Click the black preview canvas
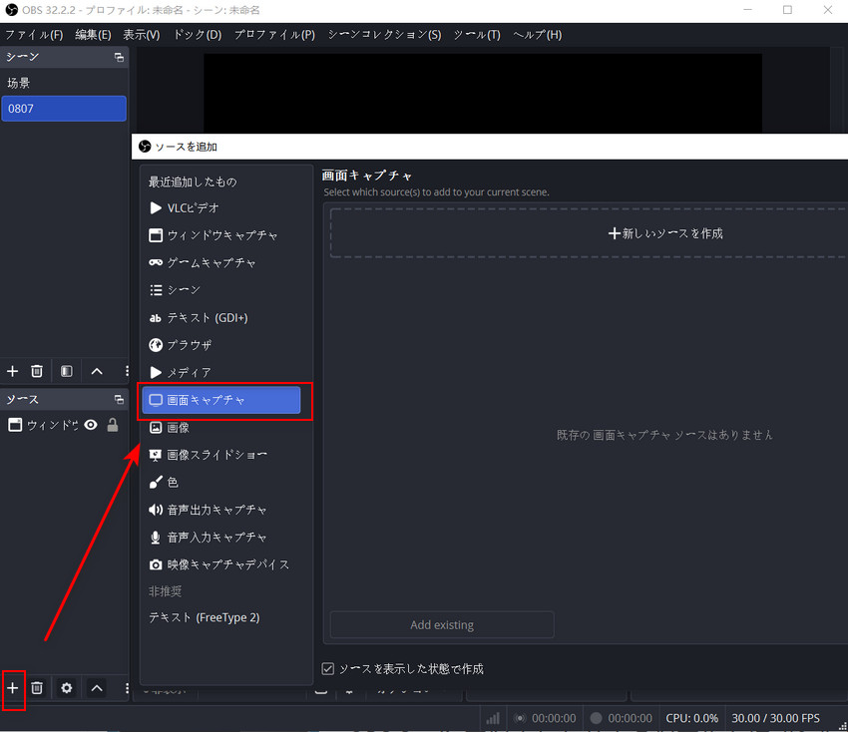The width and height of the screenshot is (848, 732). (483, 93)
